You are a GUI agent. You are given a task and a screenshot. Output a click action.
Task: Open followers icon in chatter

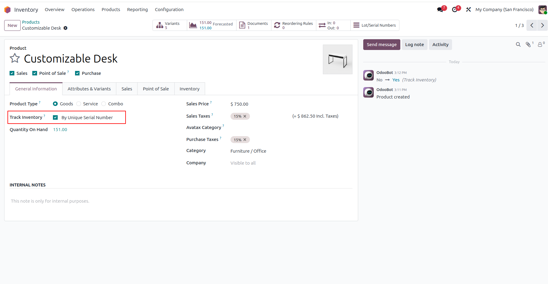[x=540, y=45]
